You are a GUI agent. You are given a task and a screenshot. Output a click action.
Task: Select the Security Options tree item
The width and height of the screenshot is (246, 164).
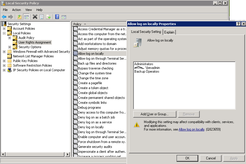coord(30,47)
